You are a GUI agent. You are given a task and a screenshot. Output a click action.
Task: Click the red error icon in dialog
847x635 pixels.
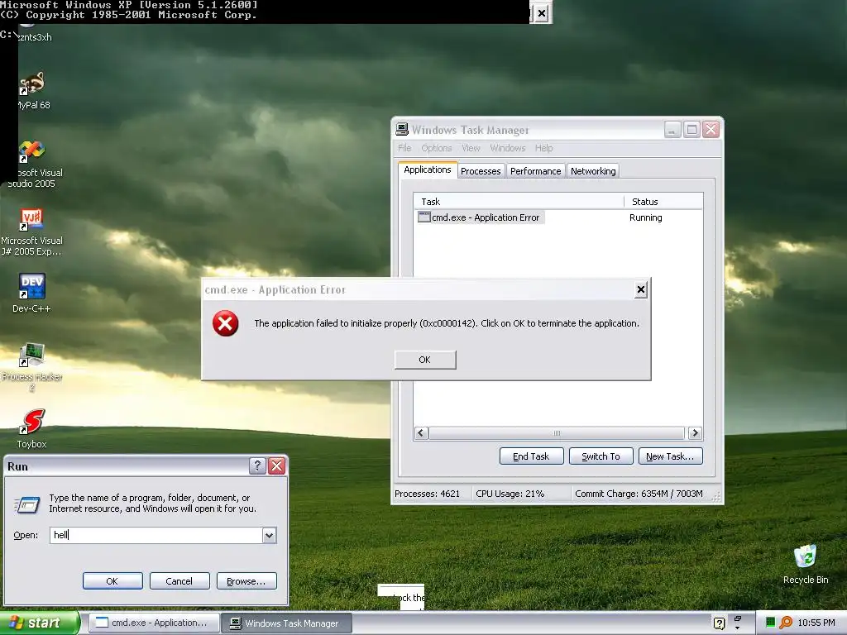click(225, 323)
